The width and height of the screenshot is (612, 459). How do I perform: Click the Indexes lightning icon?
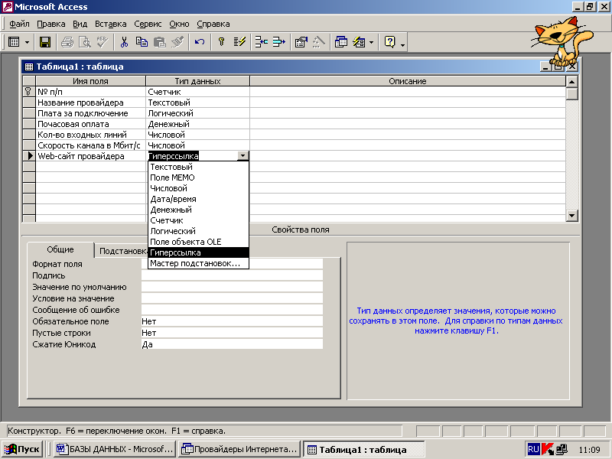coord(239,42)
